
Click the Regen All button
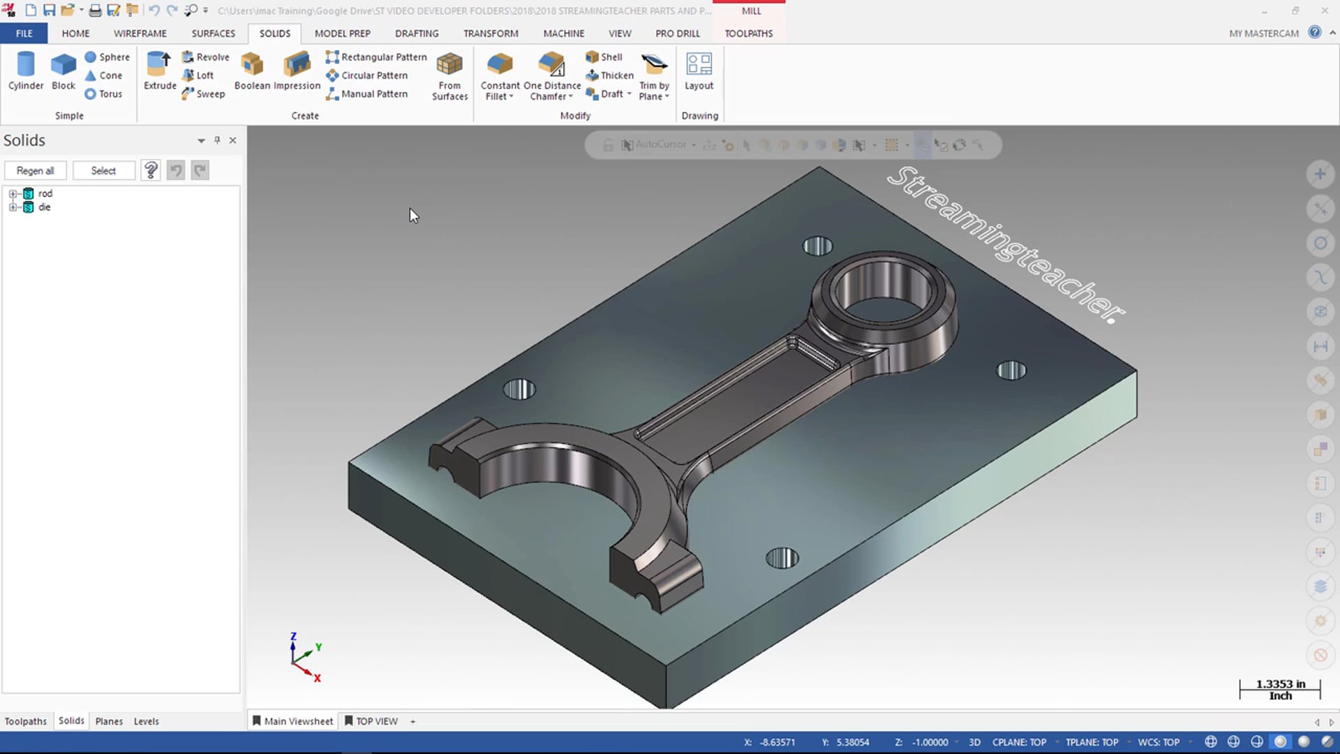(x=35, y=170)
